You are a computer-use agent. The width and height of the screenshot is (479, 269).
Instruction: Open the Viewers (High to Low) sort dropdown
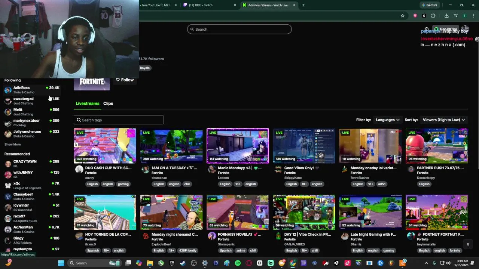click(444, 120)
